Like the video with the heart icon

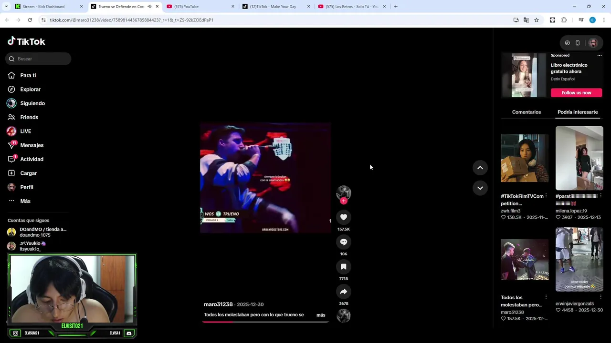tap(343, 217)
